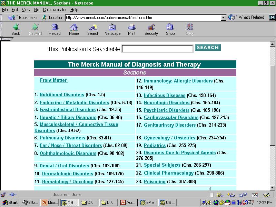The width and height of the screenshot is (276, 207).
Task: Open the Edit menu
Action: click(15, 10)
